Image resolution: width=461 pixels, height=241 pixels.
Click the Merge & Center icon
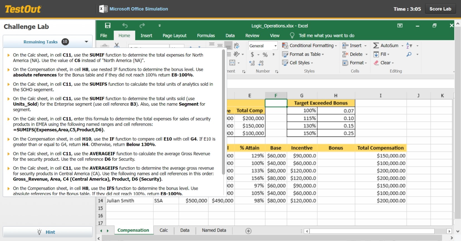232,63
